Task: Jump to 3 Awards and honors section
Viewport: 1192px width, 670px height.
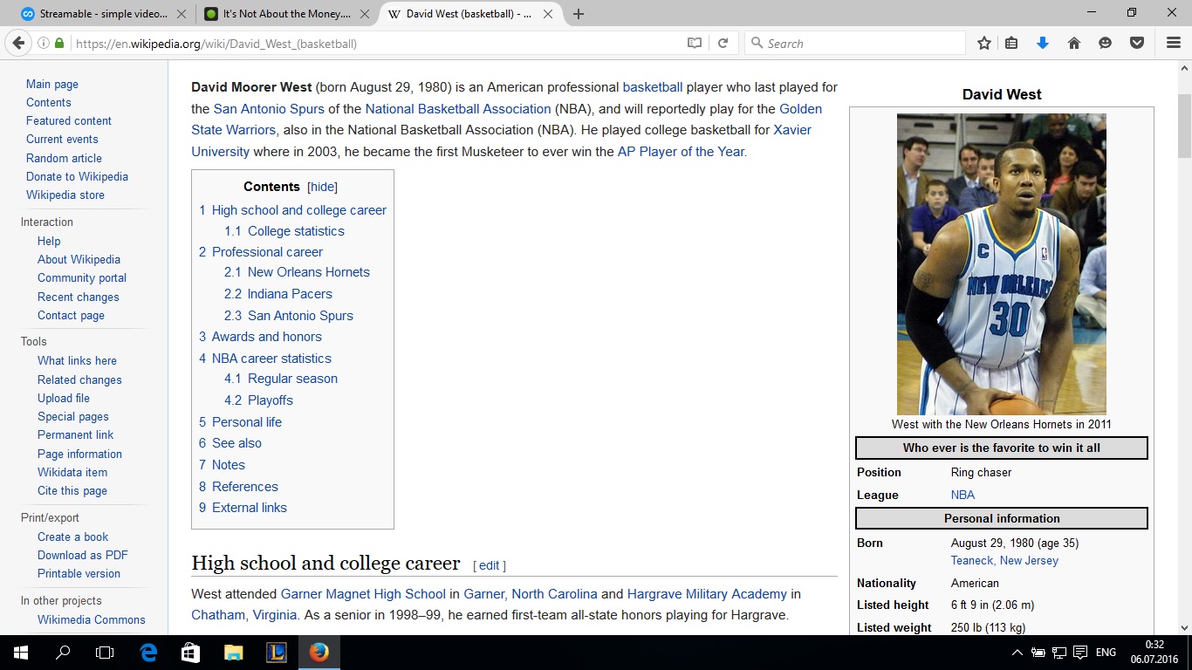Action: pyautogui.click(x=260, y=337)
